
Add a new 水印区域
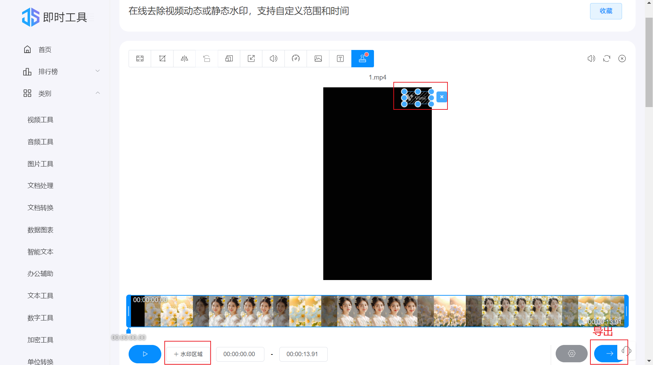point(188,354)
